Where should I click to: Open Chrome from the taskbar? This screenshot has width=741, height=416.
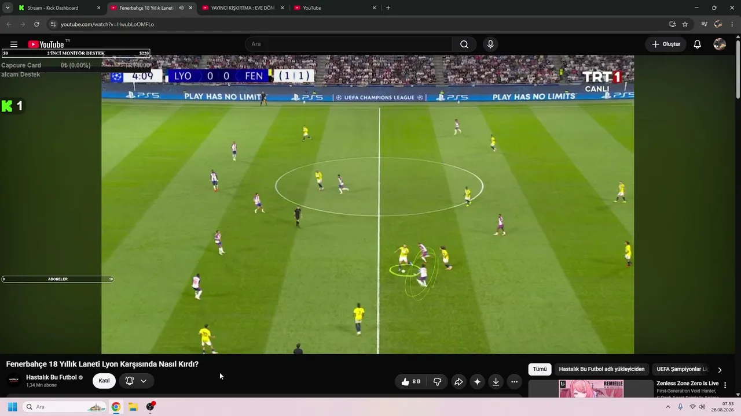[x=116, y=407]
